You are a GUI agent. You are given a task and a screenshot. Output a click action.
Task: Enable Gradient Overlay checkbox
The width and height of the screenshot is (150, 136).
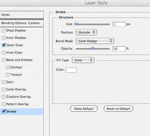click(x=4, y=97)
